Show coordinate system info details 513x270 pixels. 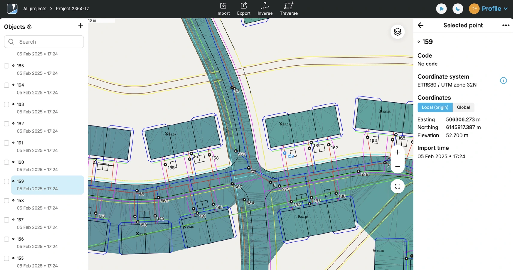503,80
